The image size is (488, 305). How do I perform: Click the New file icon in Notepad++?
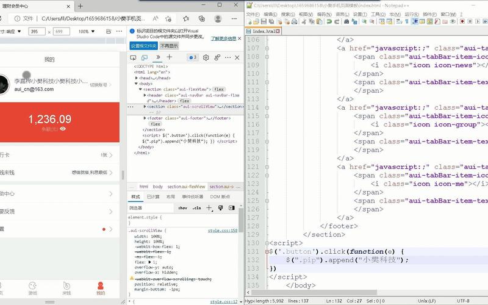[x=249, y=21]
